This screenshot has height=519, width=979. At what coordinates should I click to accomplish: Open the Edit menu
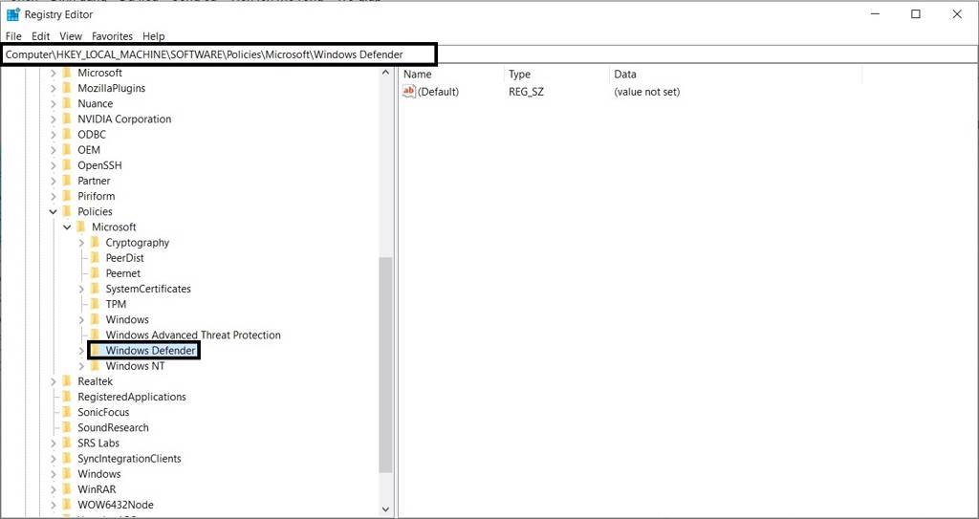point(40,36)
